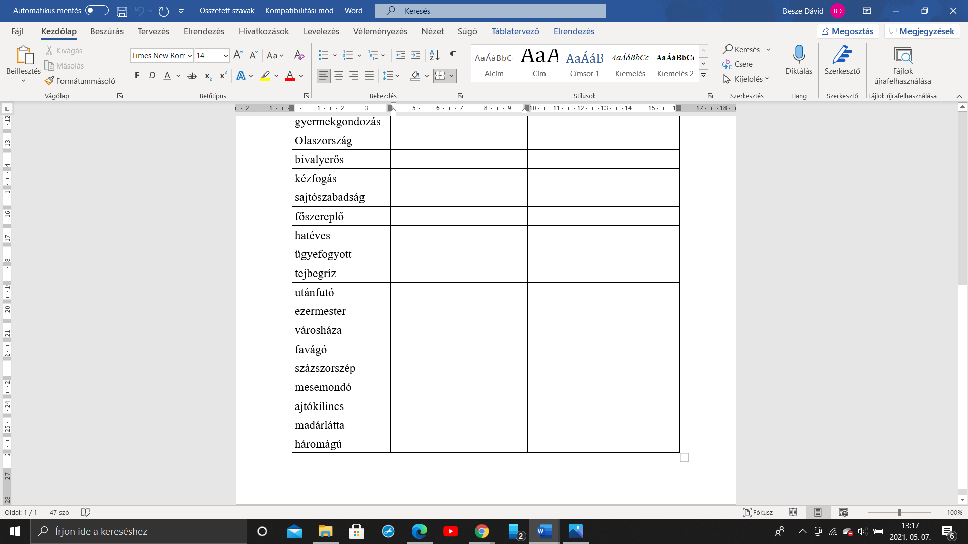This screenshot has height=544, width=968.
Task: Click the sort (A-Z) icon
Action: 434,55
